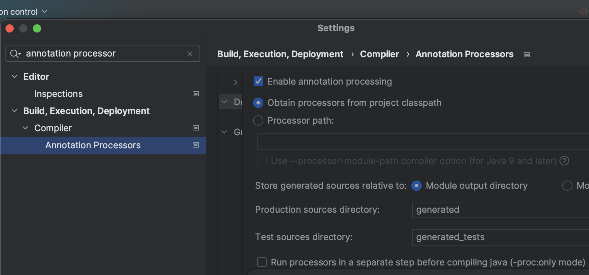Image resolution: width=589 pixels, height=275 pixels.
Task: Open help for processor-module-path option
Action: [564, 161]
